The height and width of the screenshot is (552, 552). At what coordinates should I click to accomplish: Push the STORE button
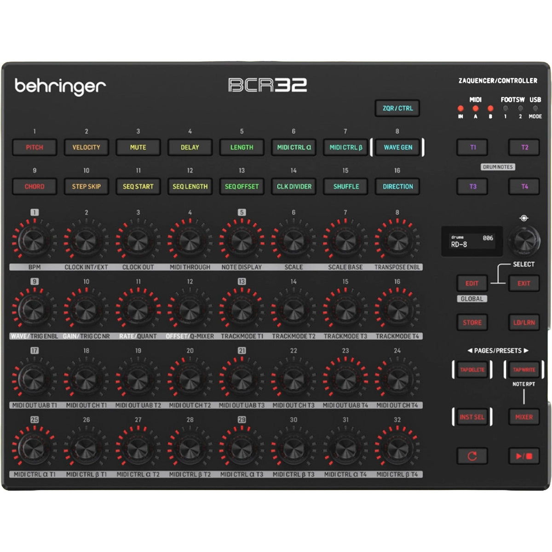pos(472,322)
